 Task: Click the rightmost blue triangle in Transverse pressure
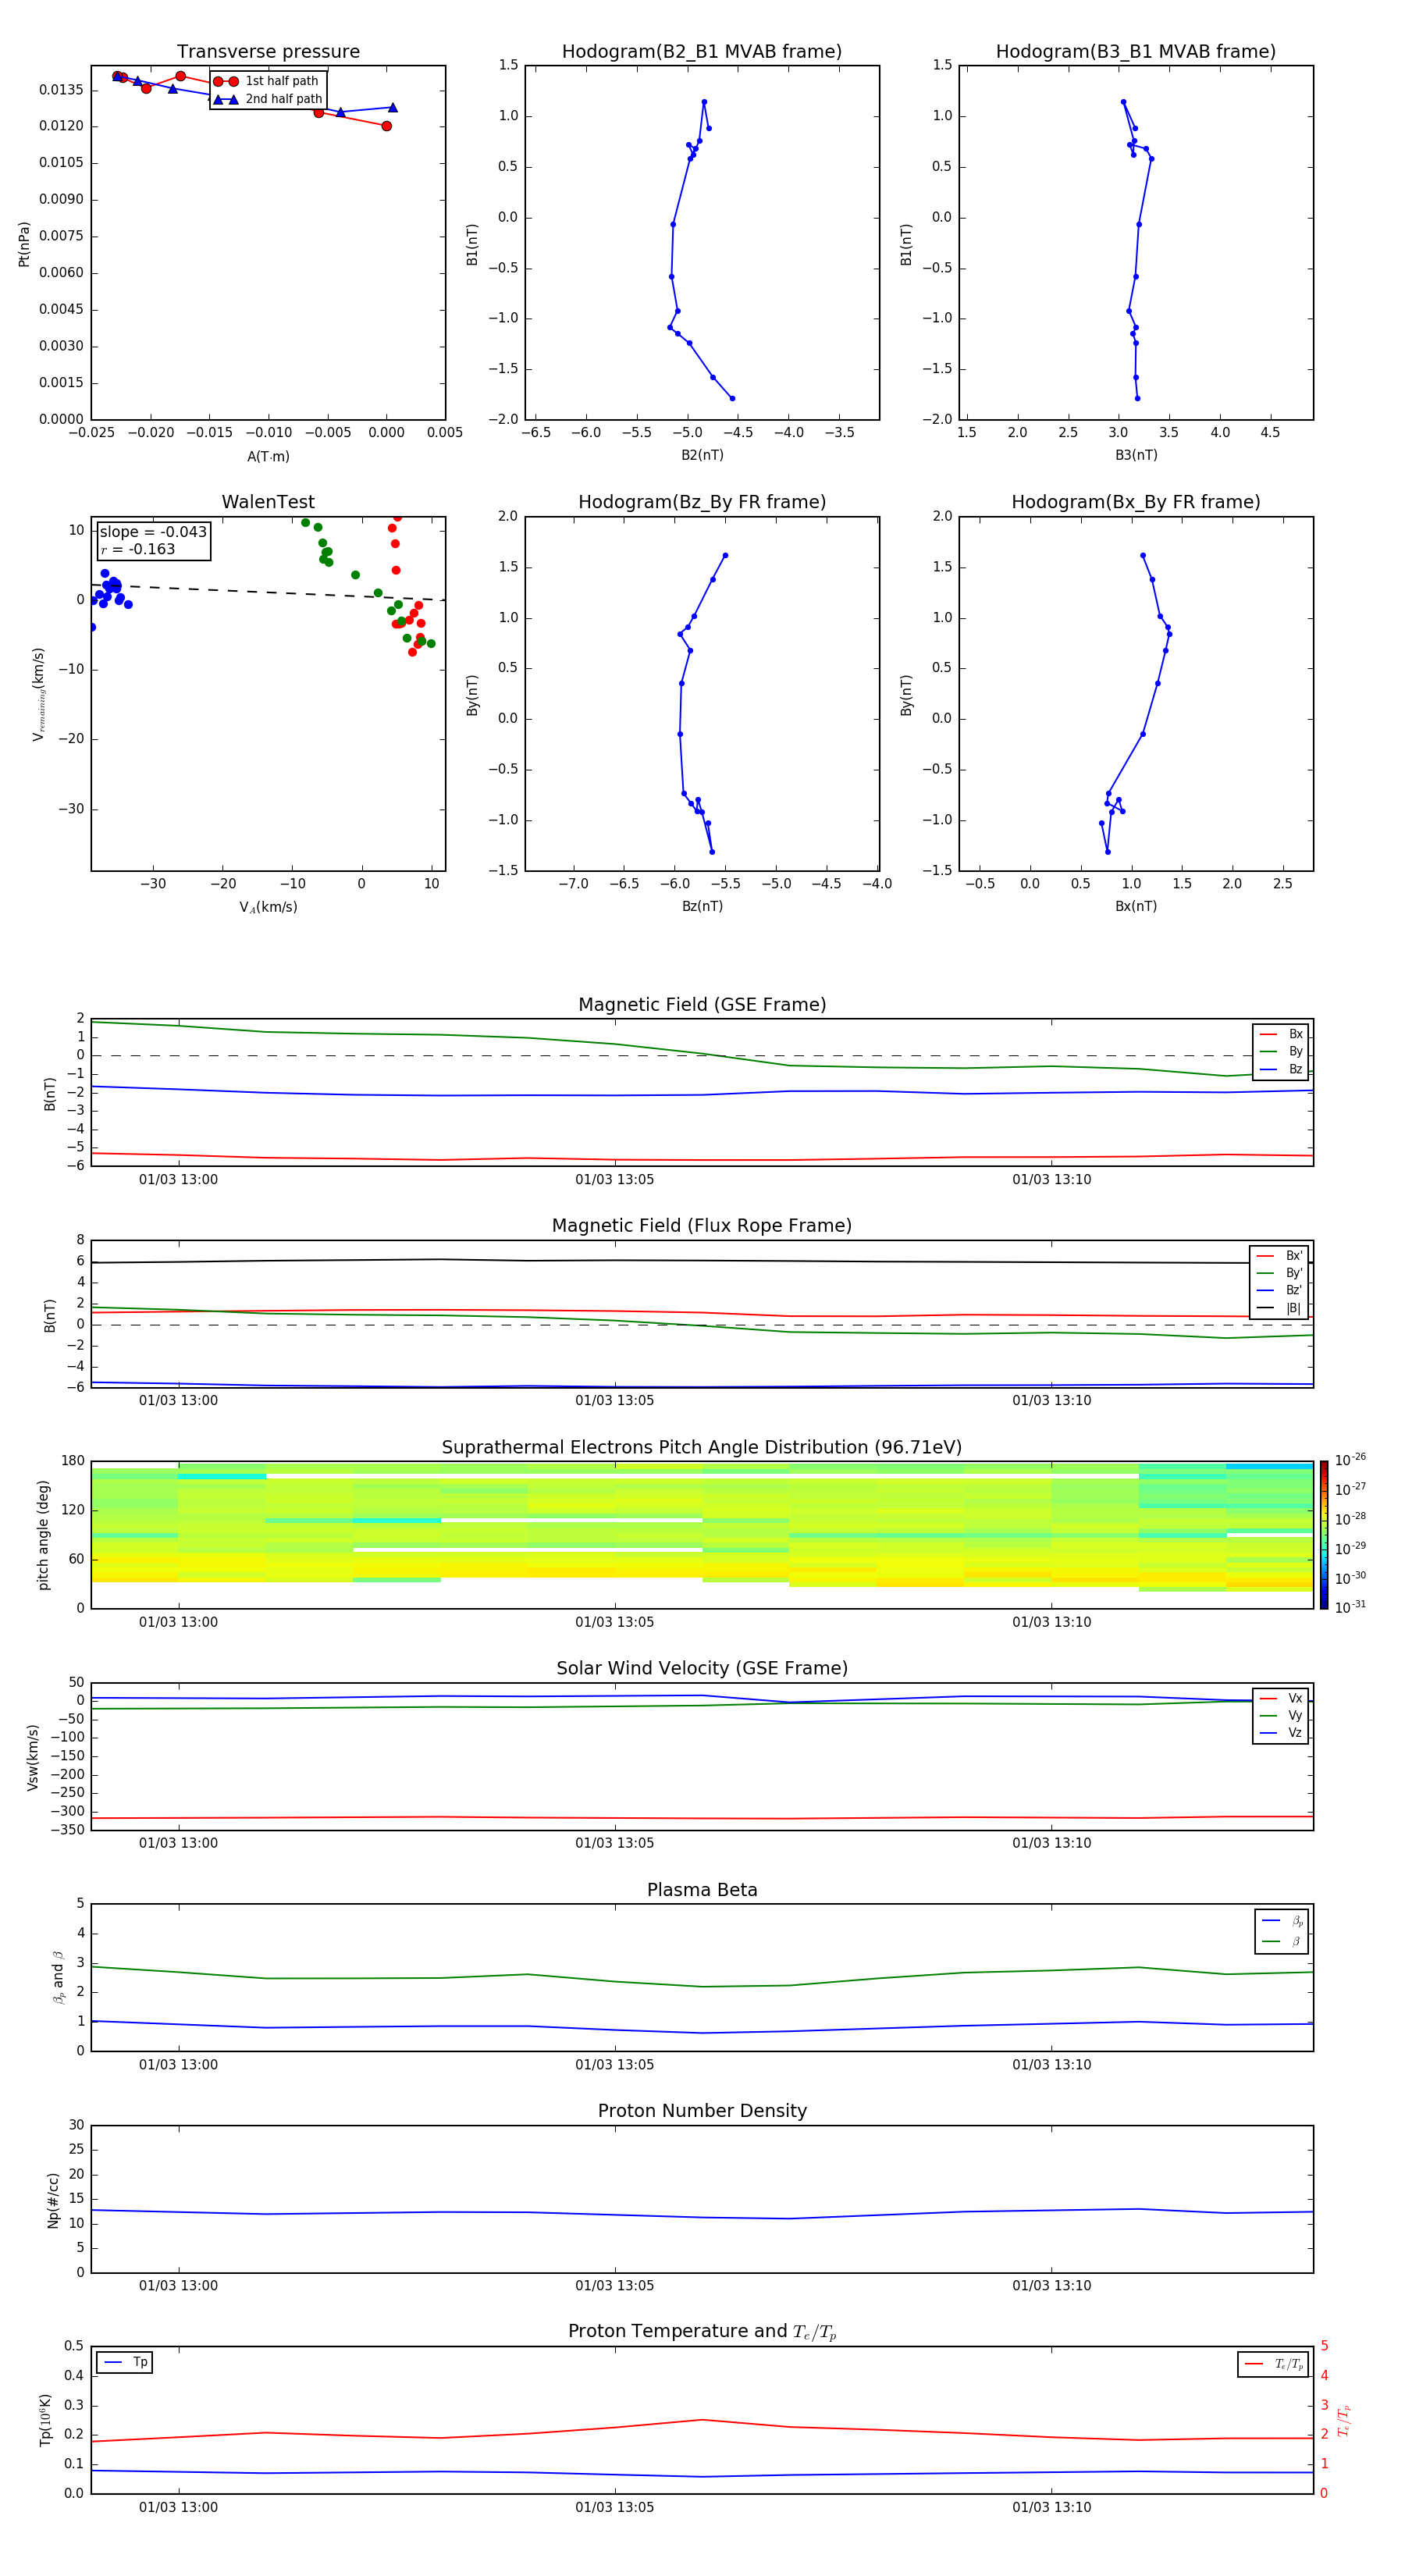[393, 107]
